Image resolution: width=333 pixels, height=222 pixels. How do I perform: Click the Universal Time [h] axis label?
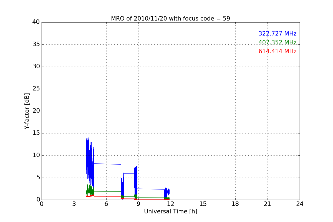click(x=170, y=211)
